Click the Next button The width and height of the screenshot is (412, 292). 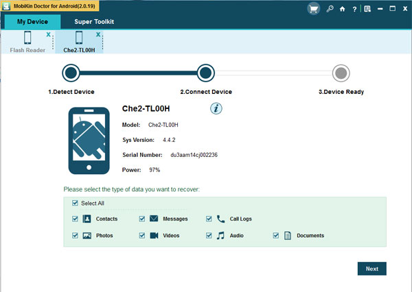tap(371, 269)
